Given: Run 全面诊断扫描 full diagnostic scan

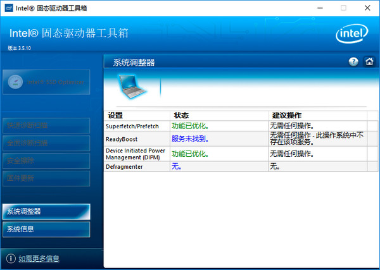Looking at the screenshot, I should (x=46, y=143).
